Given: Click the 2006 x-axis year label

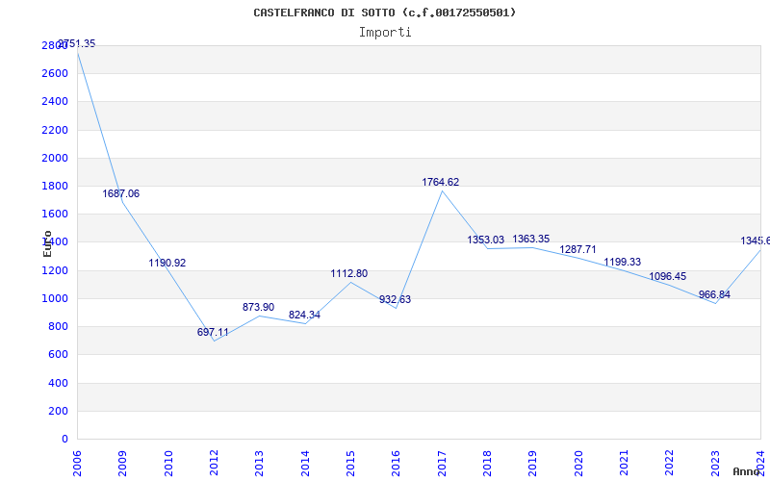Looking at the screenshot, I should tap(77, 464).
